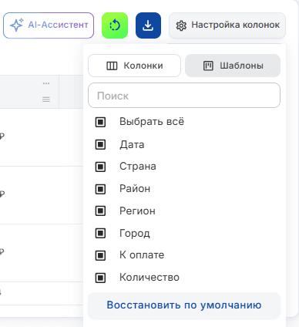This screenshot has height=327, width=299.
Task: Open the AI-Ассистент button
Action: tap(49, 25)
